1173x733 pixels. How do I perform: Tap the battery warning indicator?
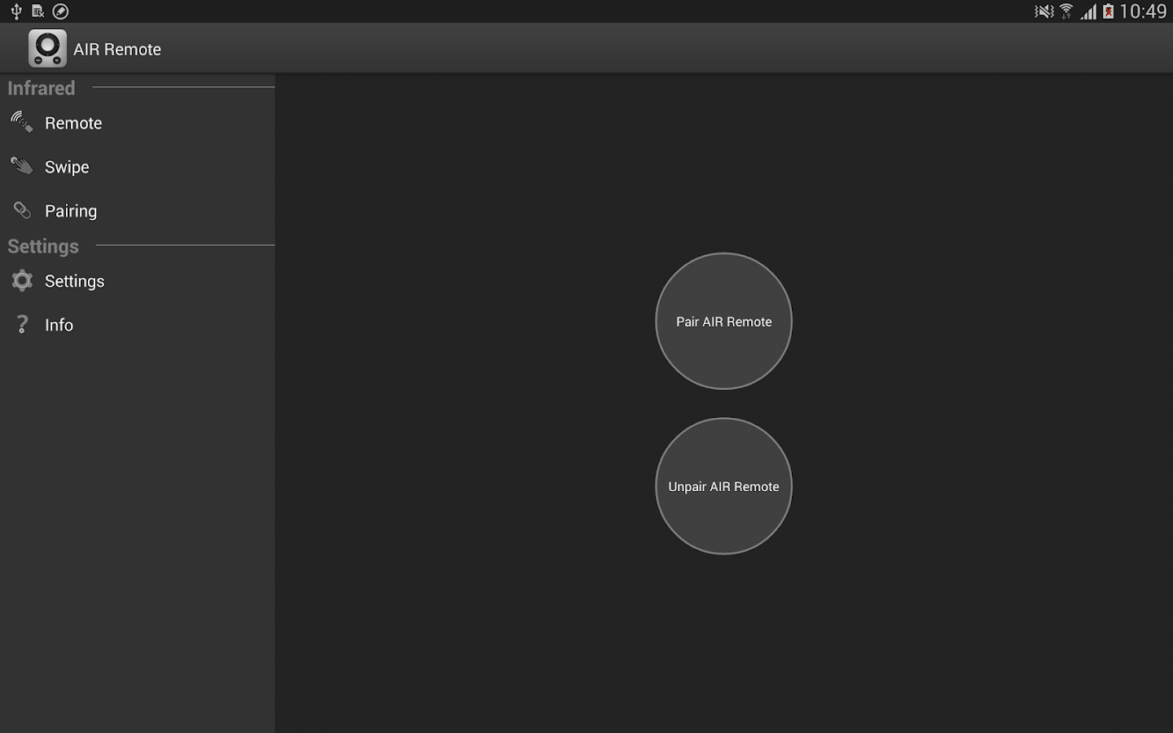point(1109,11)
